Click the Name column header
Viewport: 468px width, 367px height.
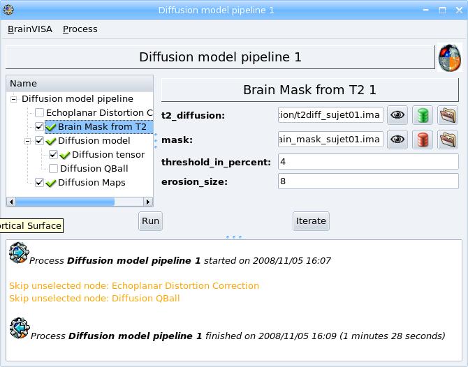coord(80,84)
